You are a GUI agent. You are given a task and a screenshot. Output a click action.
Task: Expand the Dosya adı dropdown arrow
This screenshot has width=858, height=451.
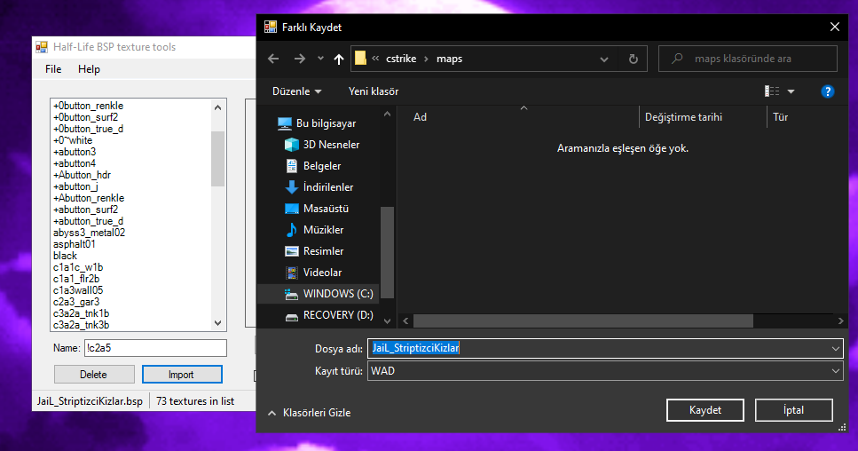point(836,349)
